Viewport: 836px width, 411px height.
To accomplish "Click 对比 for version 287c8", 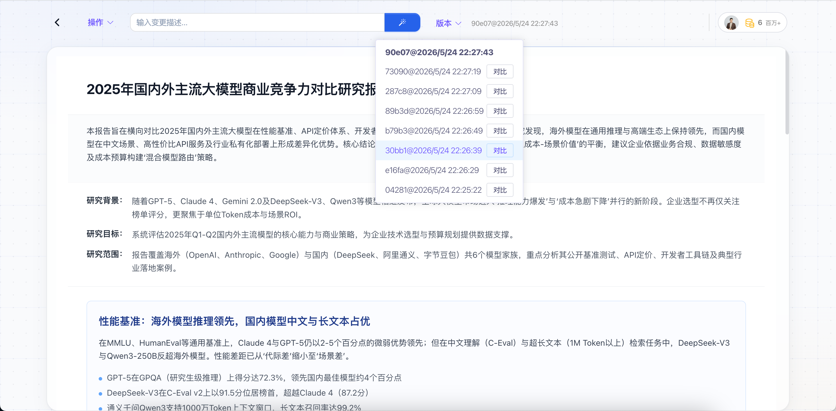I will [500, 91].
